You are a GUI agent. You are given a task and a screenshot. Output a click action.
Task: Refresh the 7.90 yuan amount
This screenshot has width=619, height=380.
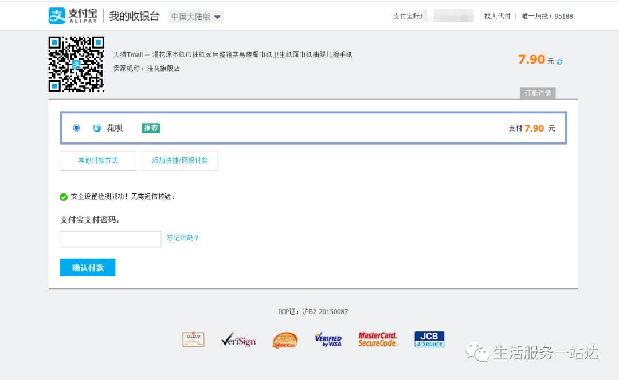(559, 61)
